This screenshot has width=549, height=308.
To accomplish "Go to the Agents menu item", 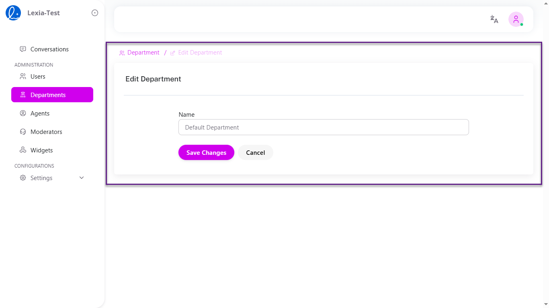I will 40,113.
